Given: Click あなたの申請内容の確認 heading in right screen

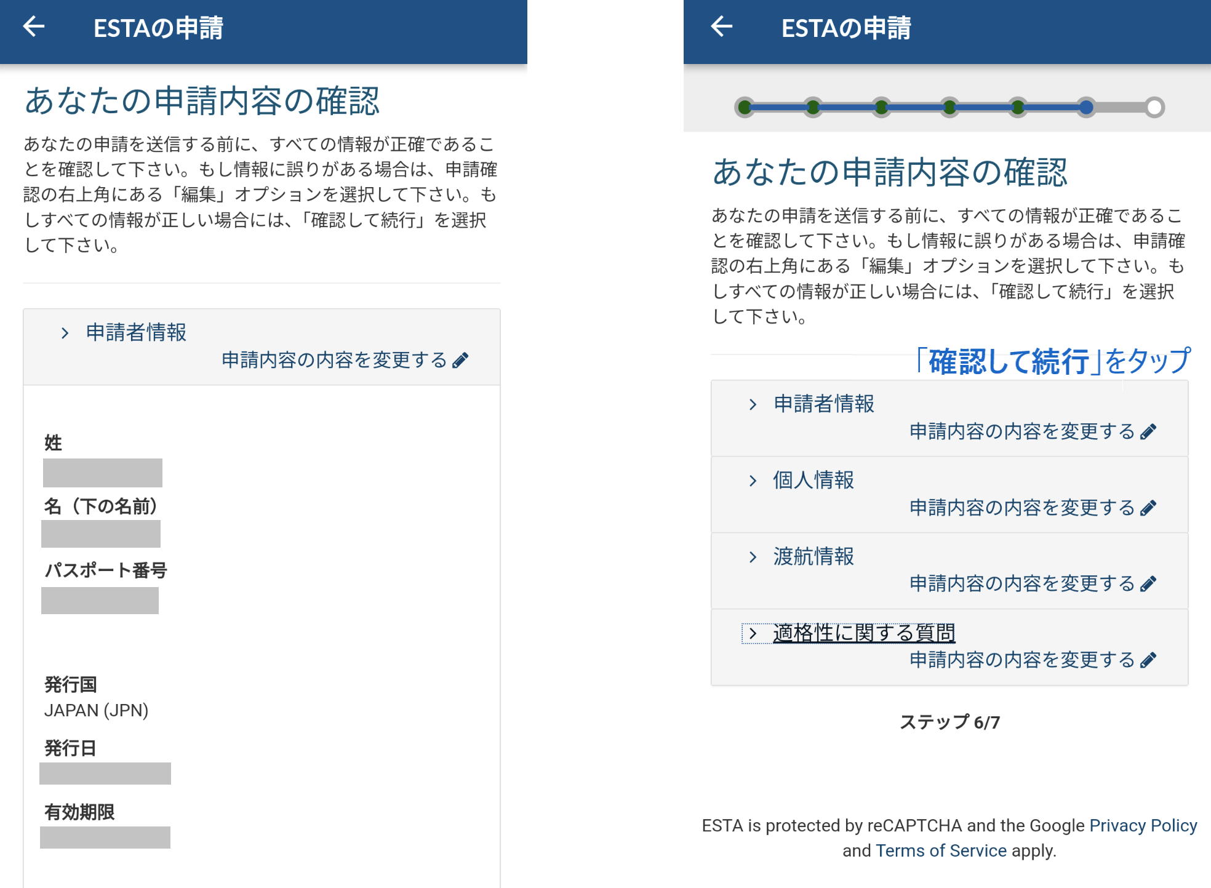Looking at the screenshot, I should (890, 172).
